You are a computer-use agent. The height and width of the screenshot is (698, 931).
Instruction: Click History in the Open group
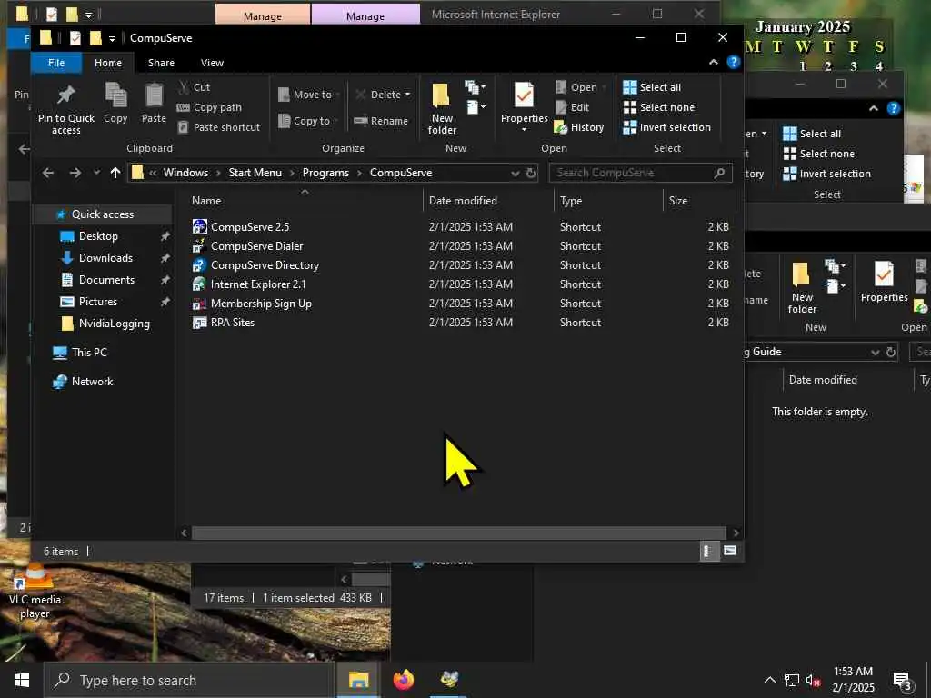[579, 127]
